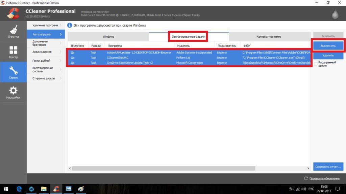Switch to the Windows tab

108,37
